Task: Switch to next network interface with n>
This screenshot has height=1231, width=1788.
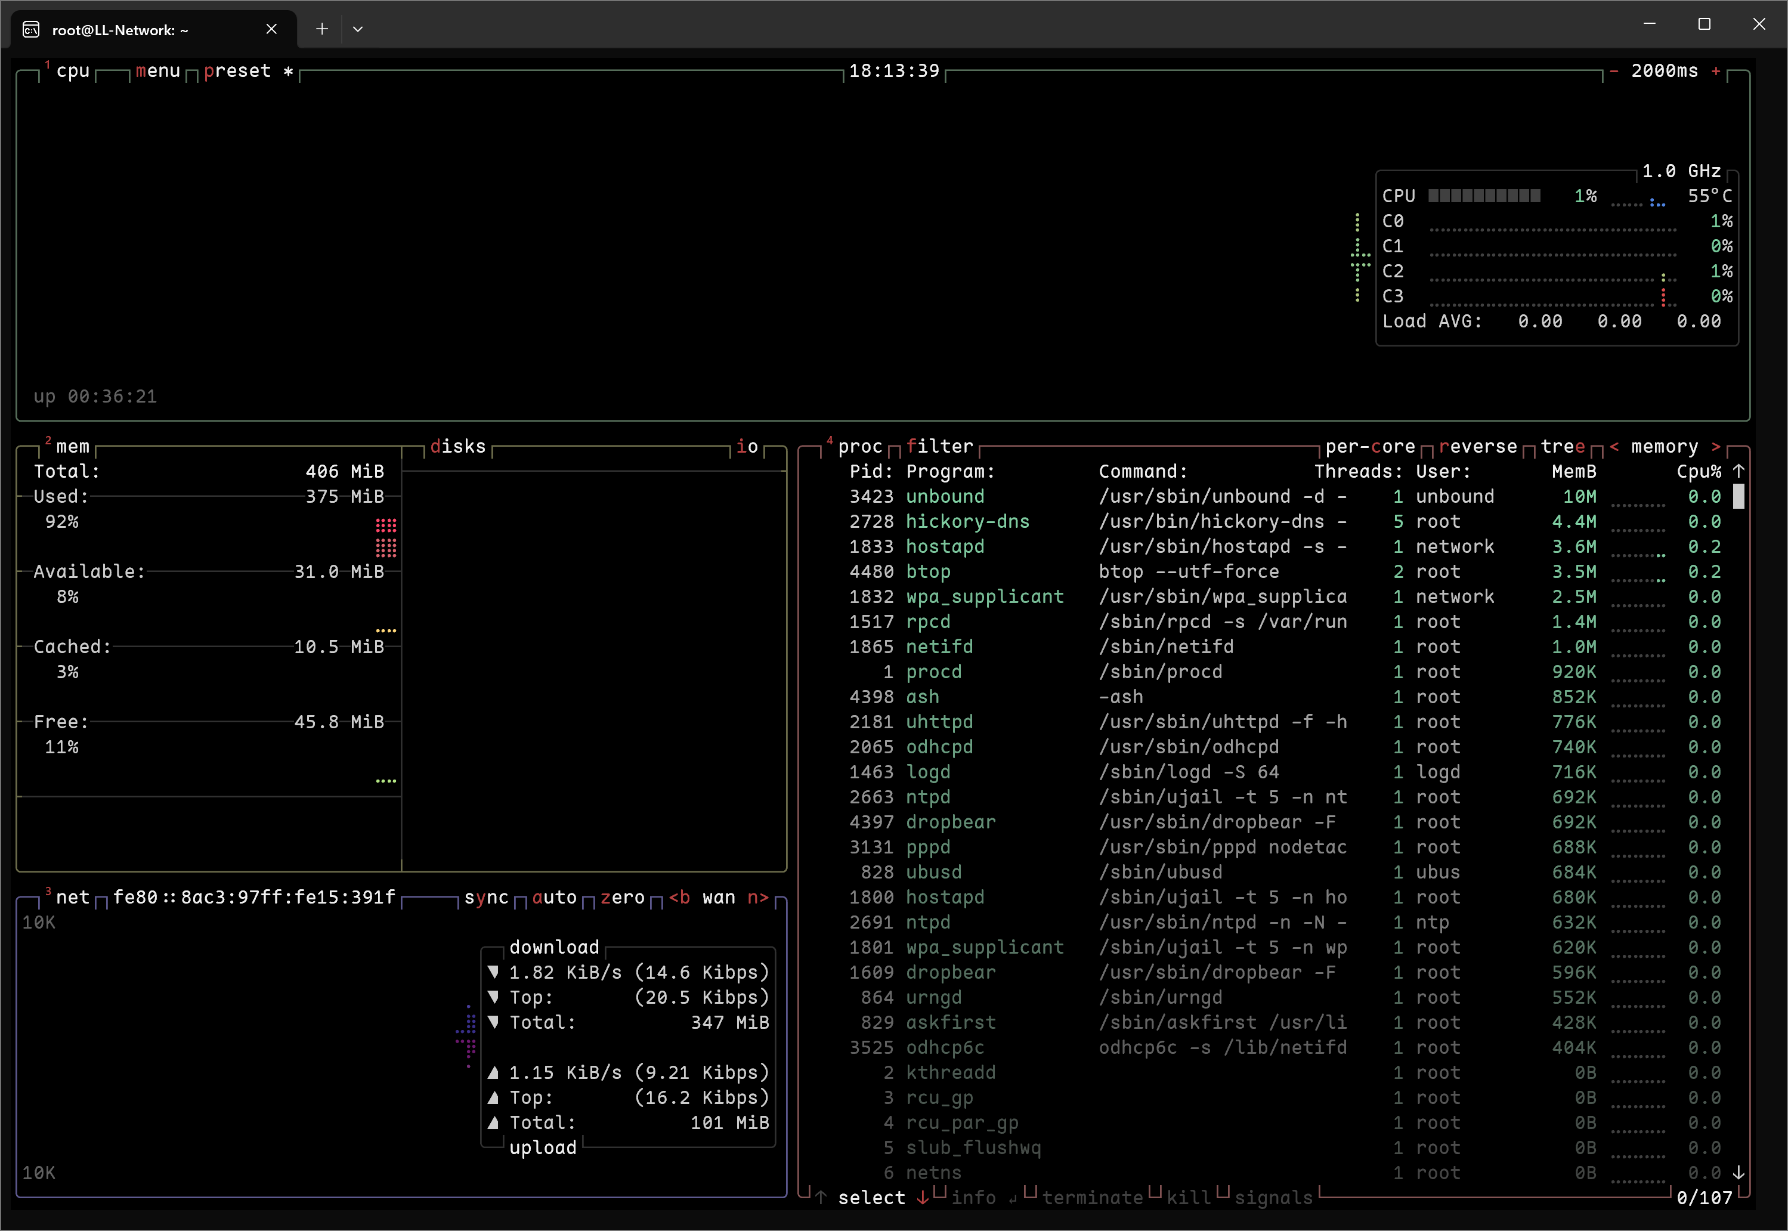Action: 758,898
